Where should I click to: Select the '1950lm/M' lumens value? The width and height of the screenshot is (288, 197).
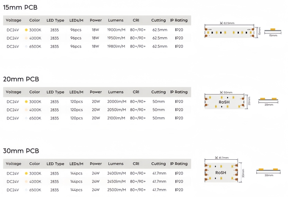pos(116,38)
